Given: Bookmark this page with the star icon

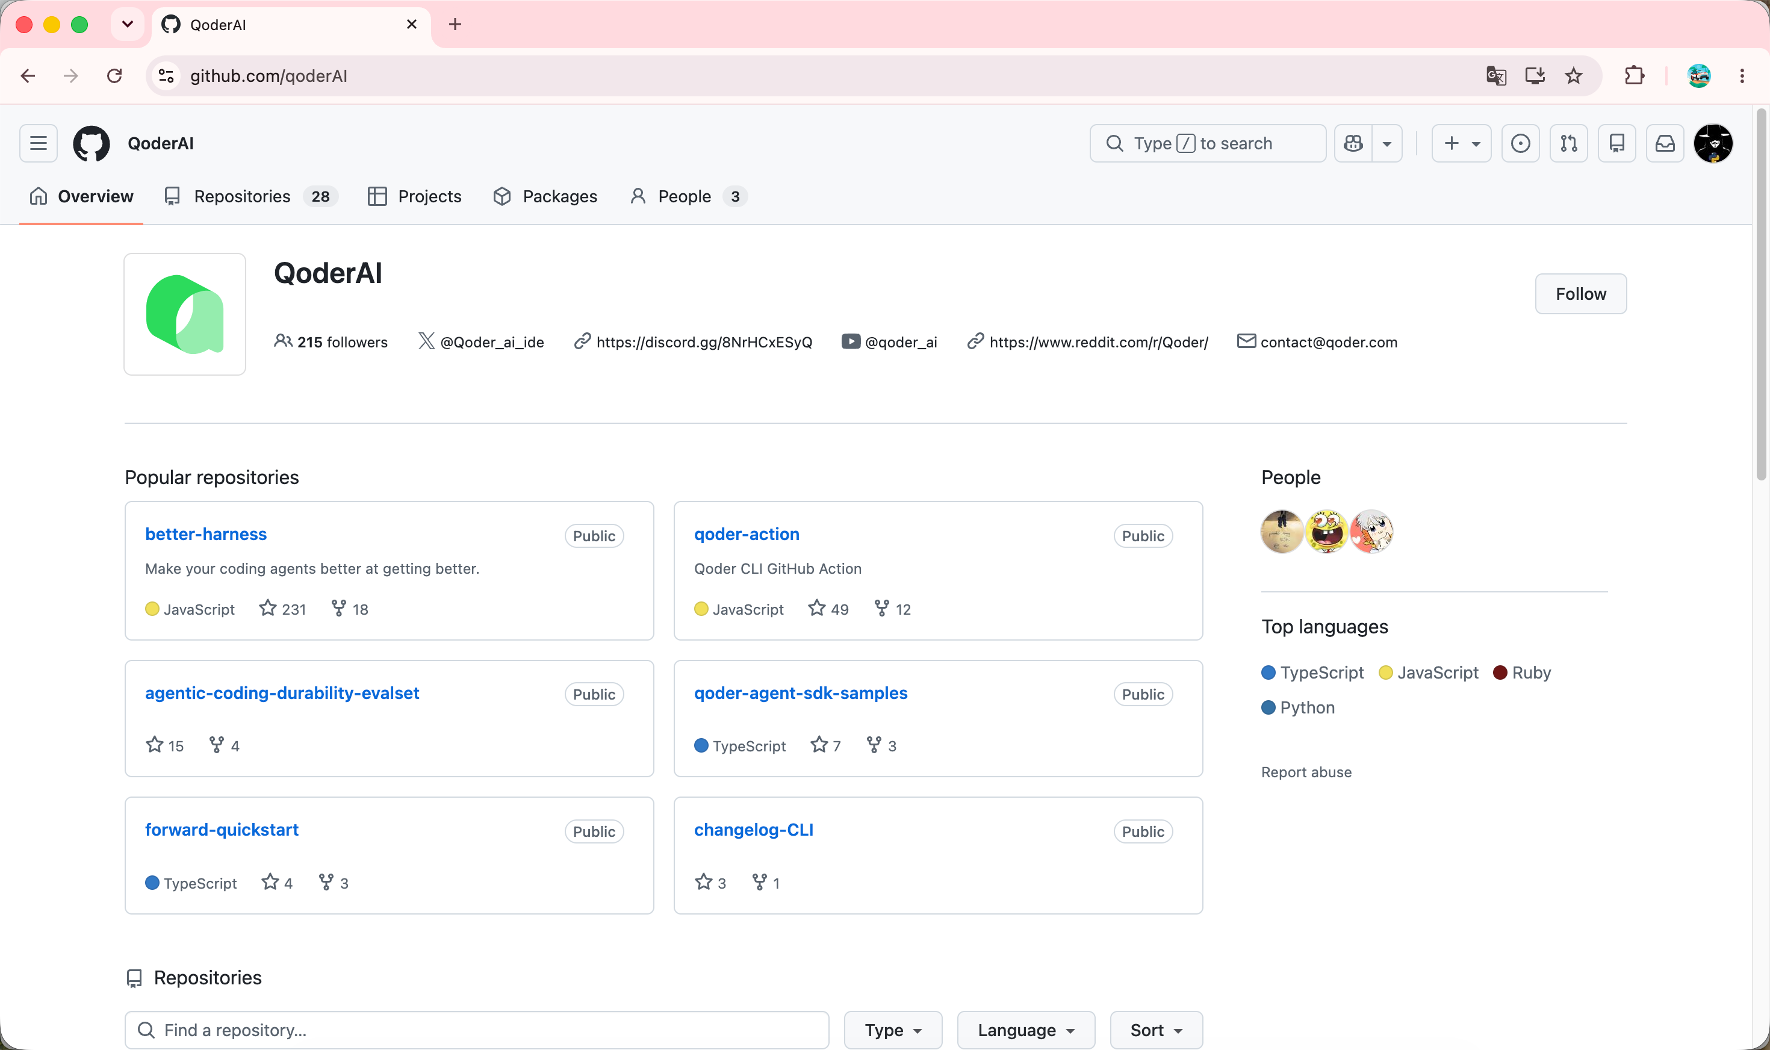Looking at the screenshot, I should tap(1573, 76).
